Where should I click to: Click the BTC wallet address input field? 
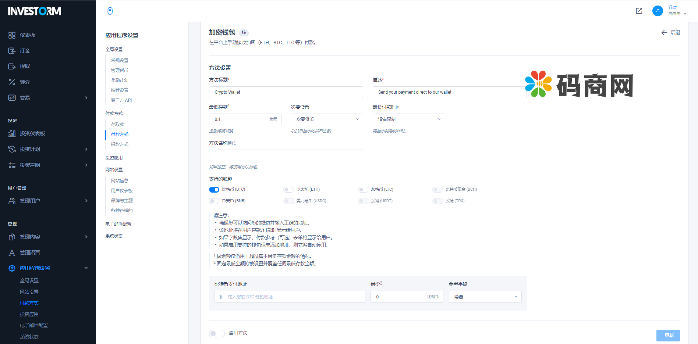click(x=289, y=297)
